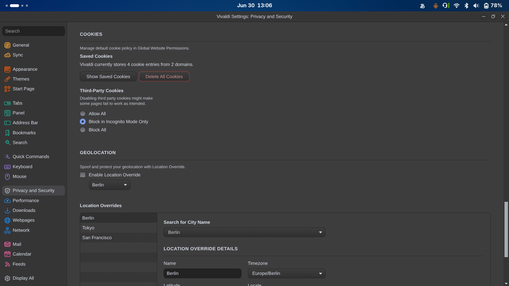The image size is (509, 286).
Task: Expand the Search for City Name dropdown
Action: pos(244,232)
